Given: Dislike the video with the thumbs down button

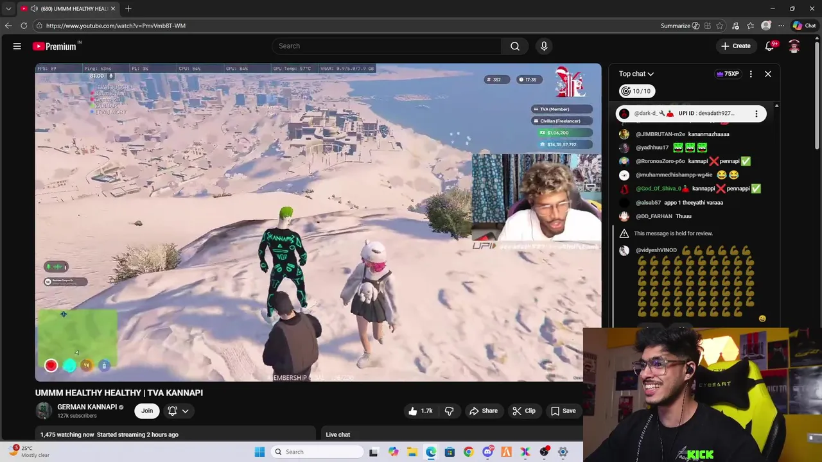Looking at the screenshot, I should coord(449,411).
